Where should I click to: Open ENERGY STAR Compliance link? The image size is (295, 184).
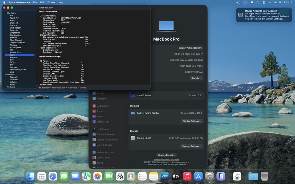pyautogui.click(x=156, y=162)
